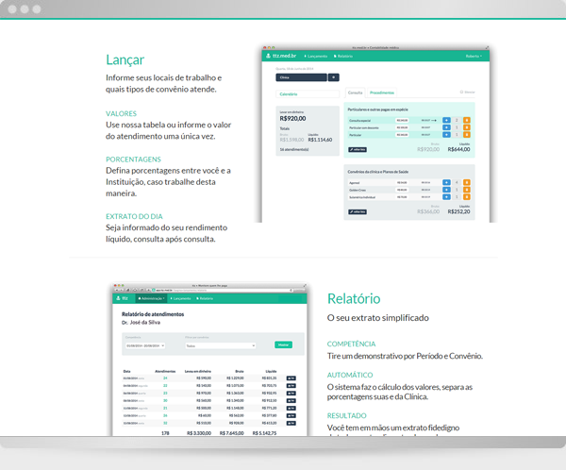Image resolution: width=566 pixels, height=470 pixels.
Task: Click the AUTOMÁTICO subheading
Action: tap(350, 375)
